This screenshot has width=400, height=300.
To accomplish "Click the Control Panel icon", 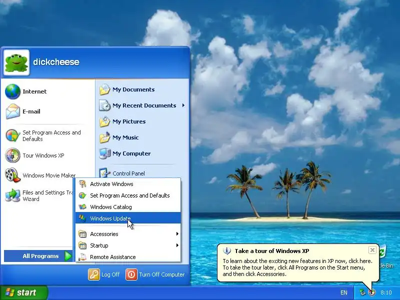I will tap(104, 173).
